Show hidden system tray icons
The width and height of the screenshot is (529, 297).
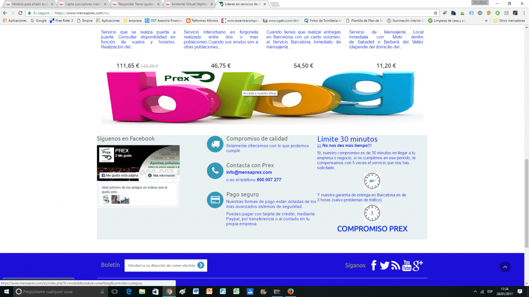pyautogui.click(x=475, y=292)
